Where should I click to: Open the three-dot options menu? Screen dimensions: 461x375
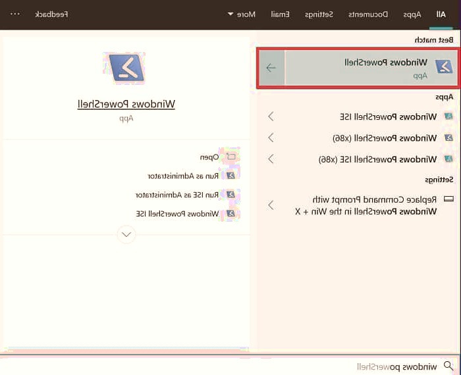click(x=15, y=14)
